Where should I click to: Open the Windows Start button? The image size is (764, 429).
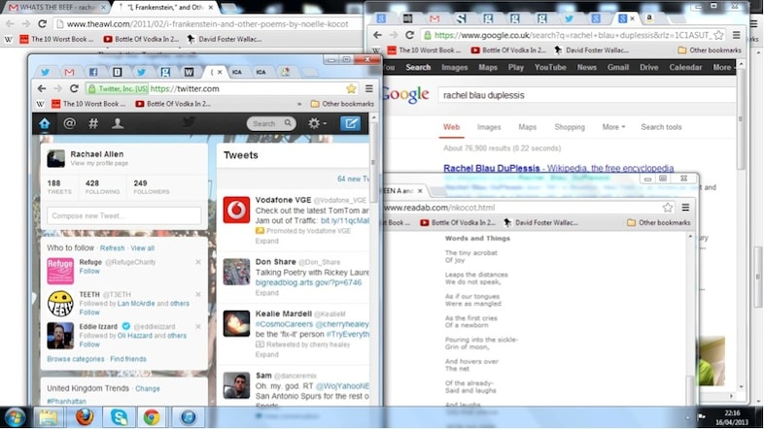pyautogui.click(x=16, y=417)
